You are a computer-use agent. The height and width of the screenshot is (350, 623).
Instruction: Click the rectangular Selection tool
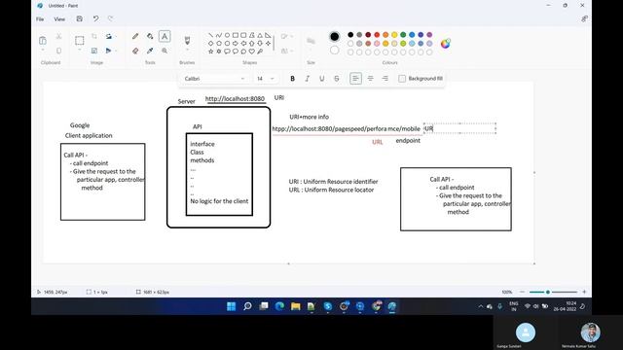pyautogui.click(x=80, y=40)
